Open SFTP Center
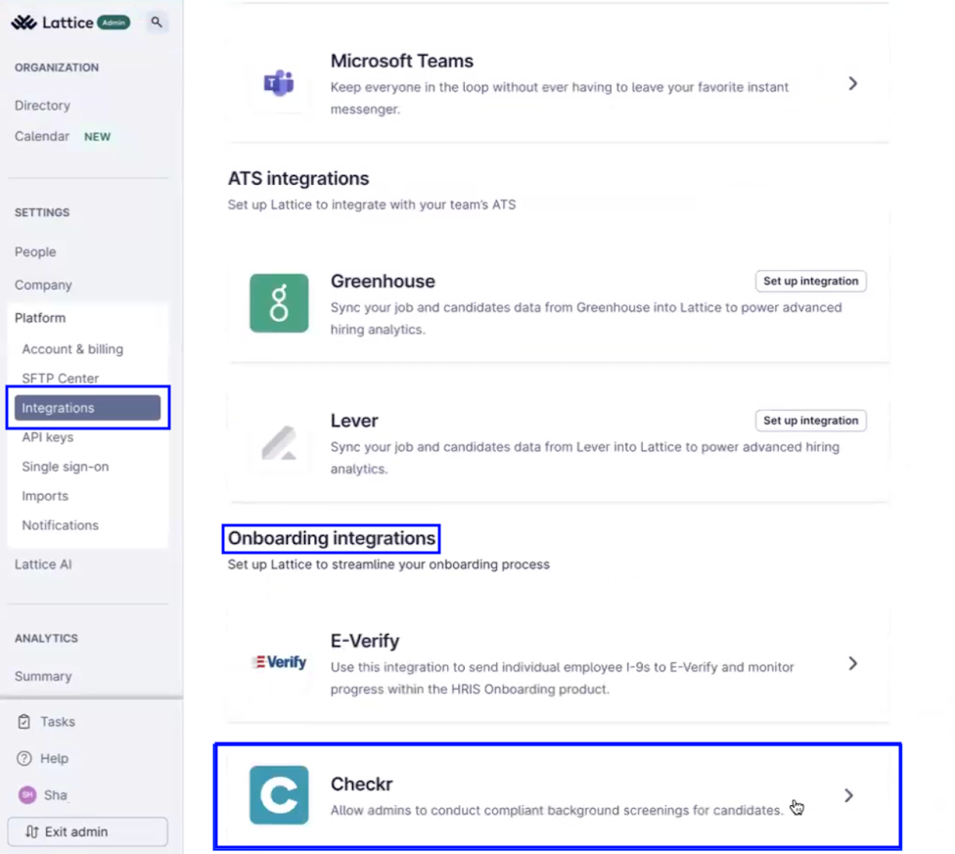Viewport: 955px width, 854px height. (x=61, y=378)
